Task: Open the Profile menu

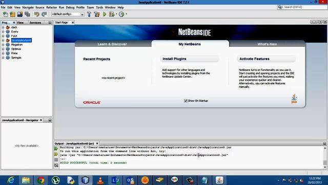Action: click(x=80, y=7)
